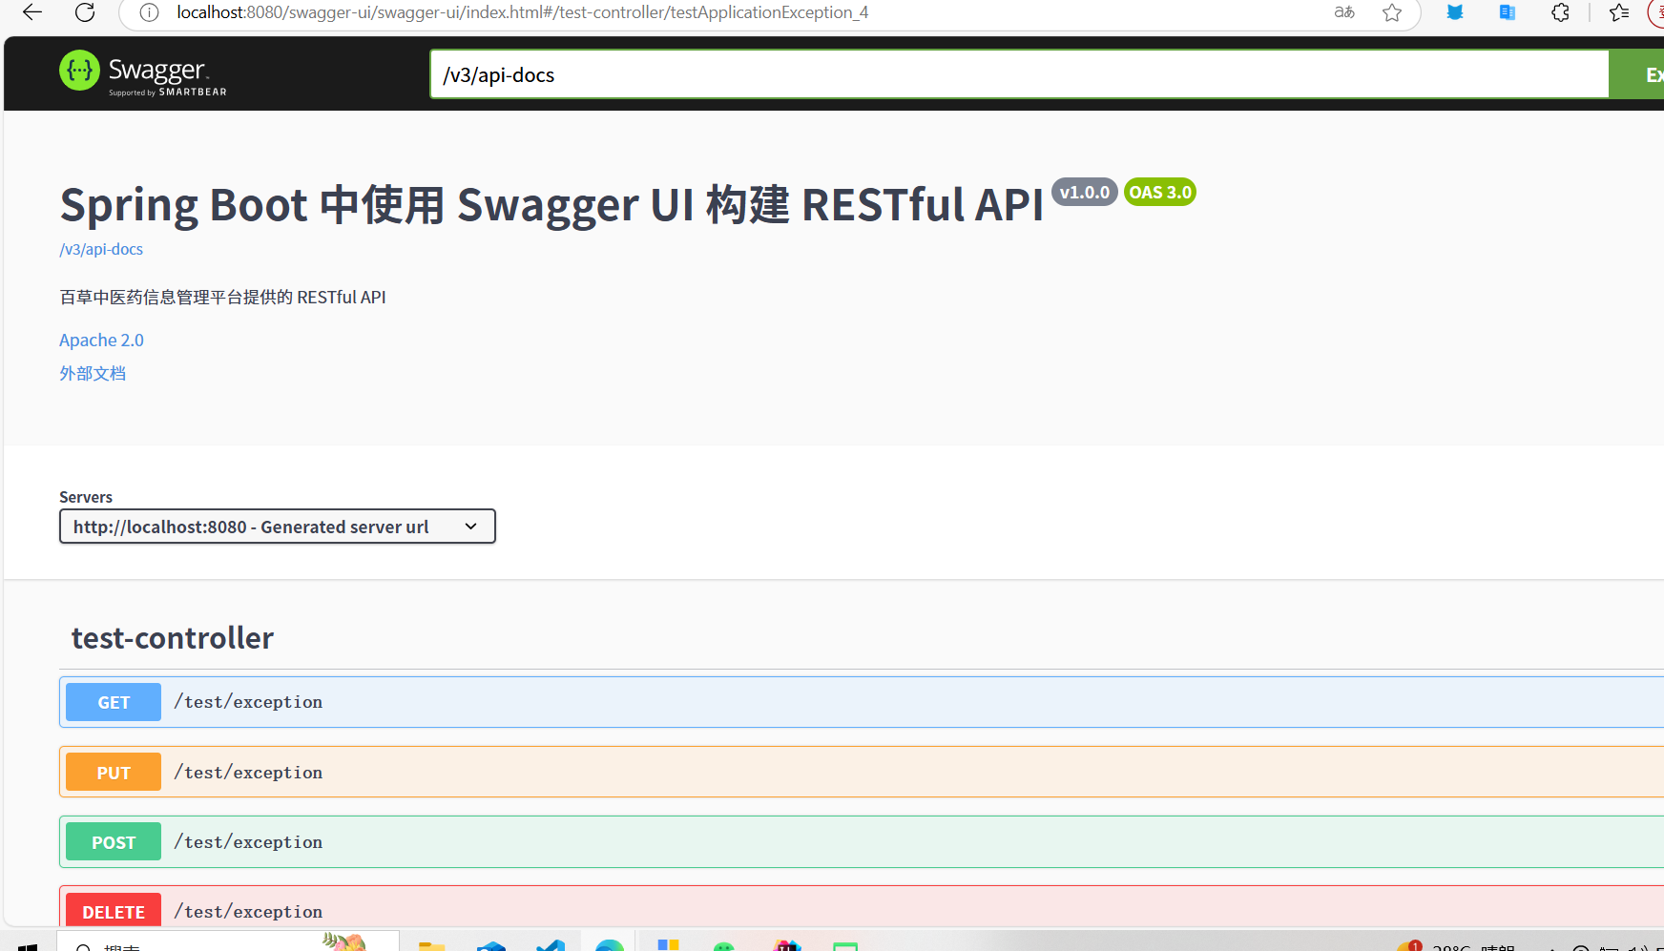Click the v1.0.0 version badge

click(x=1085, y=192)
